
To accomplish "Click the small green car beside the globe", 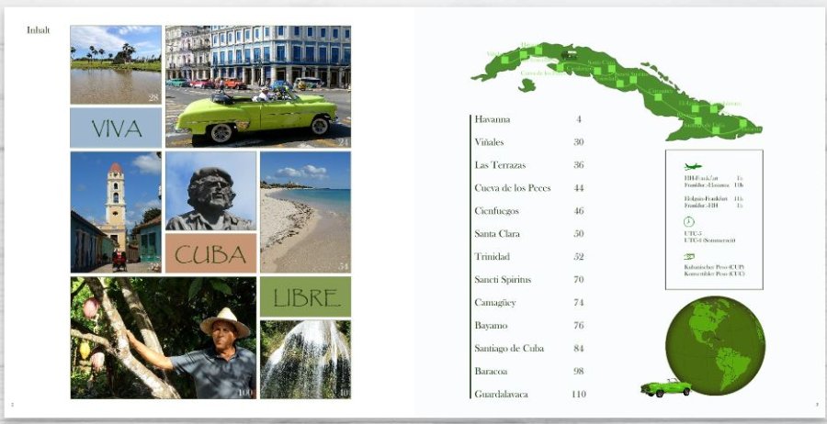I will pyautogui.click(x=665, y=387).
